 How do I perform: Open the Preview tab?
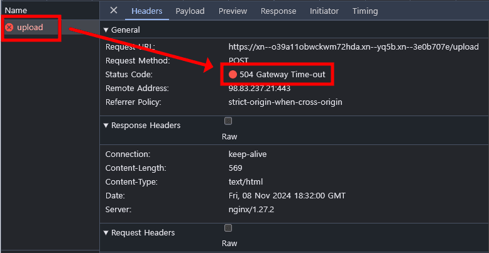tap(233, 11)
